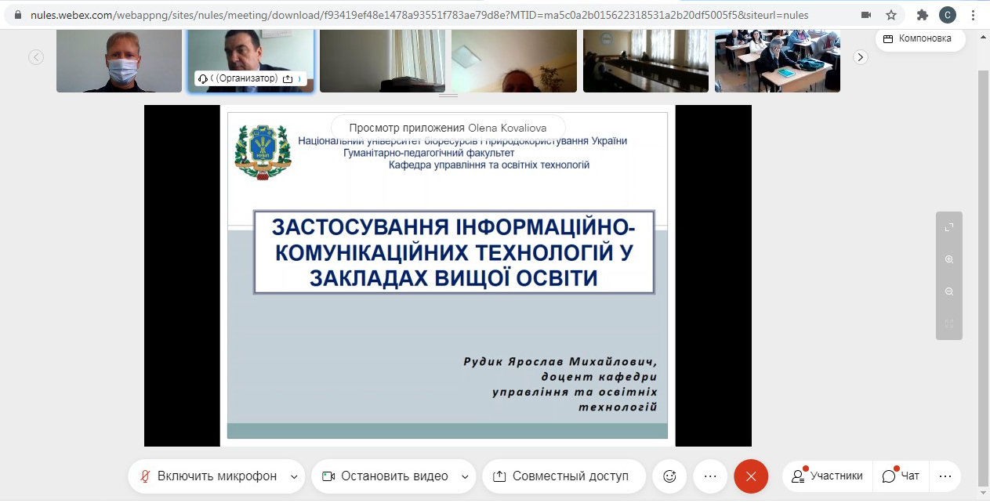Click the text 'Рудик Ярослав Михайлович,'
The image size is (990, 503).
pos(559,361)
